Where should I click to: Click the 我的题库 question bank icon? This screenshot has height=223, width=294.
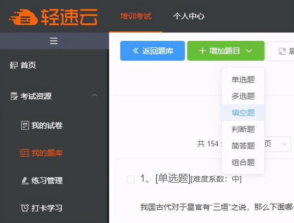[25, 153]
